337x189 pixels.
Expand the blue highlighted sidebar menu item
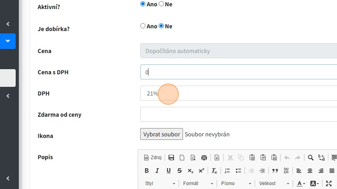tap(8, 41)
